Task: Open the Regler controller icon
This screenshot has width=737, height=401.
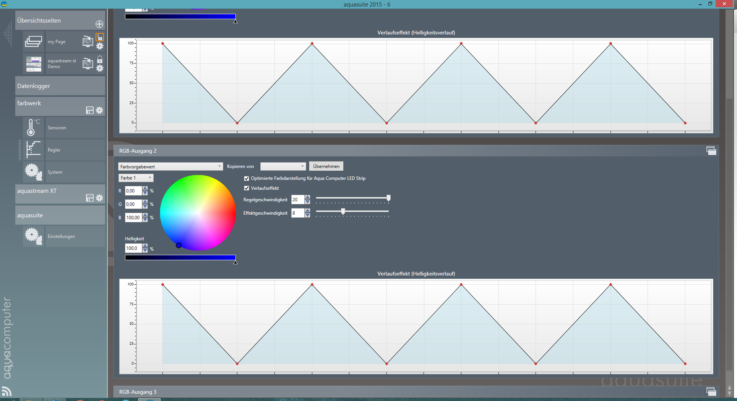Action: 33,150
